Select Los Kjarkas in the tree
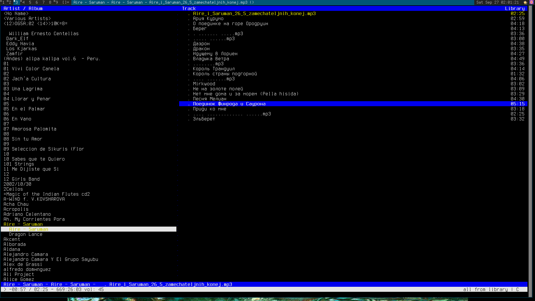 pos(21,49)
